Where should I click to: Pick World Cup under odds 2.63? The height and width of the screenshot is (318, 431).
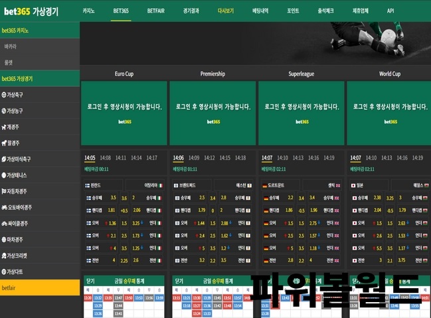point(412,223)
